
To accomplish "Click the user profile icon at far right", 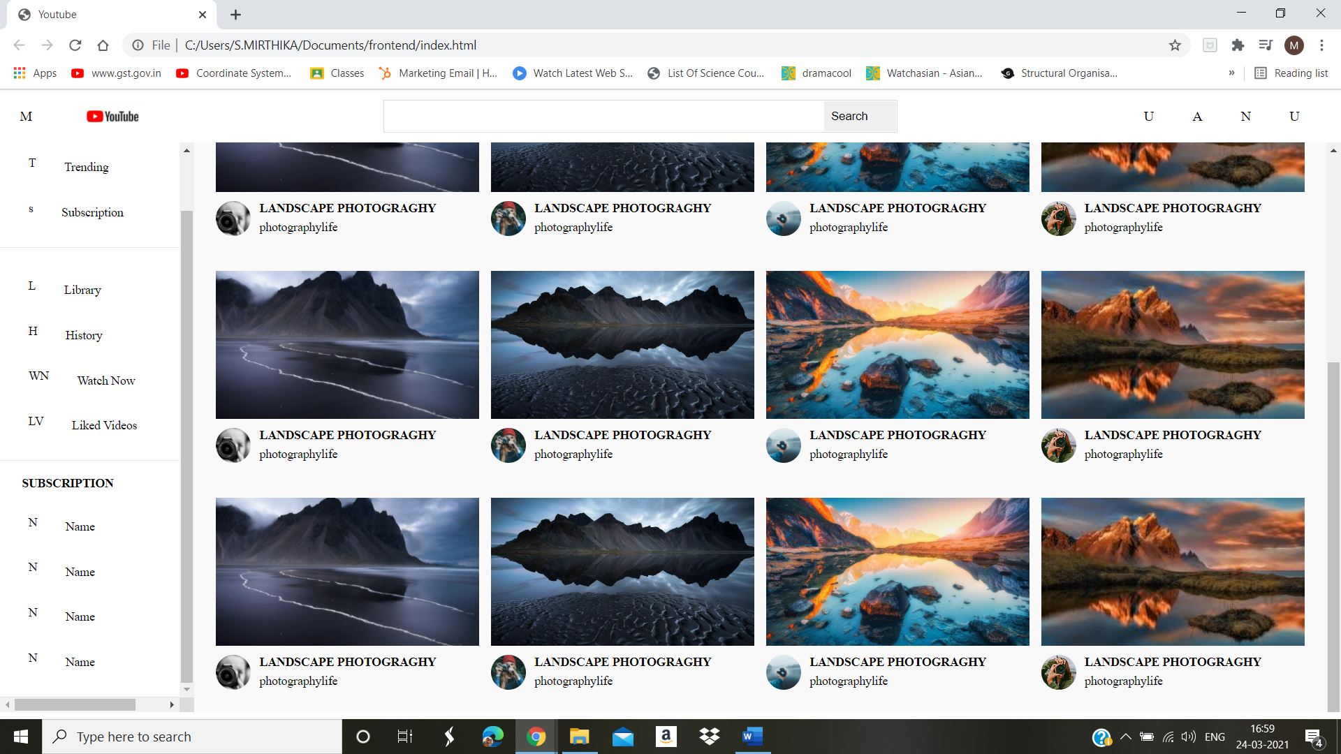I will click(x=1294, y=116).
